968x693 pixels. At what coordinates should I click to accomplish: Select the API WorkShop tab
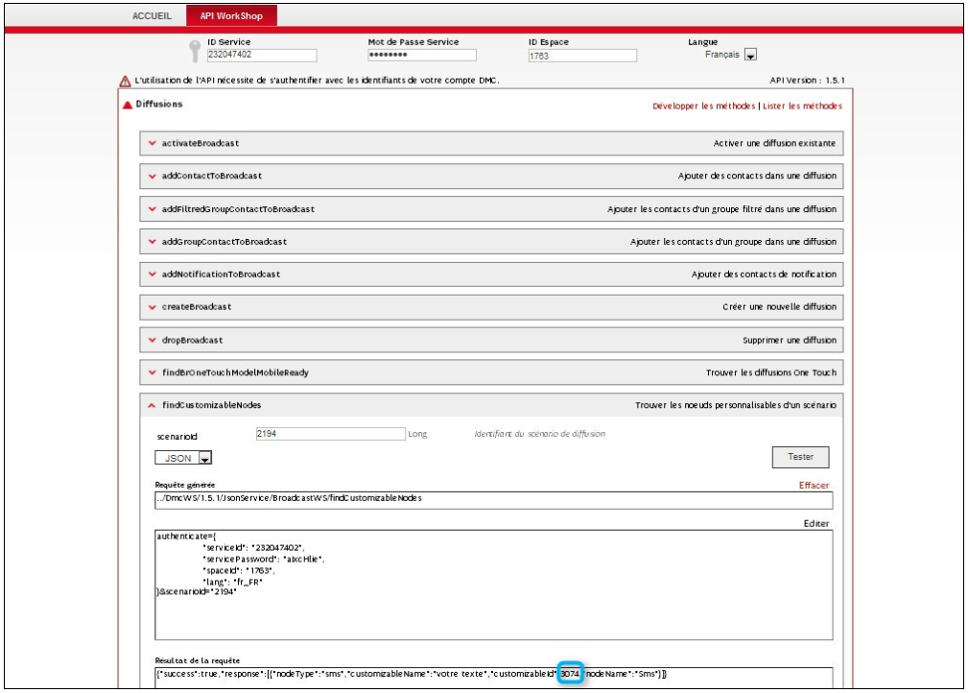(231, 15)
